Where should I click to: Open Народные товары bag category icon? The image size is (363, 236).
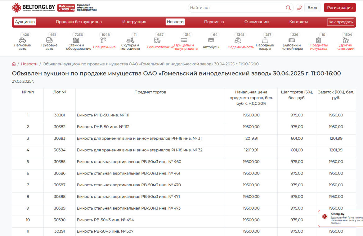[265, 40]
